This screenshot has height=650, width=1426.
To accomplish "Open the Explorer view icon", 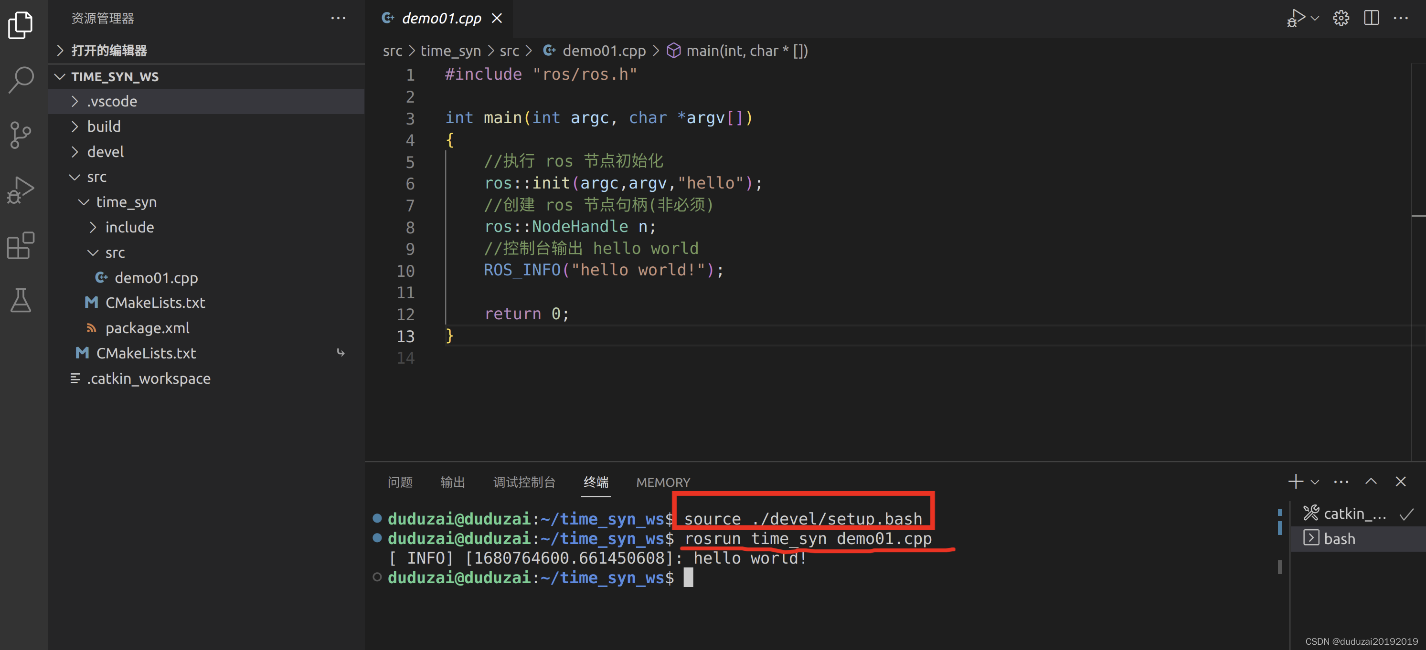I will click(x=21, y=25).
